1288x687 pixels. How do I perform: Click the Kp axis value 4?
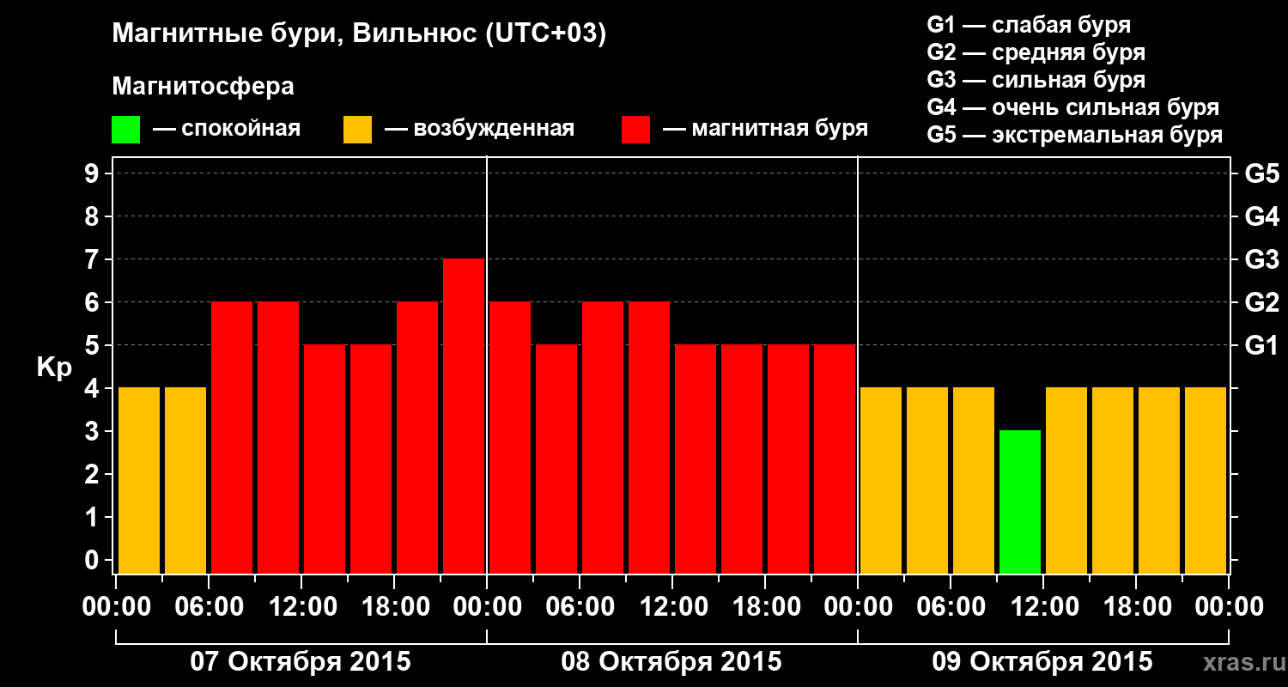(94, 388)
